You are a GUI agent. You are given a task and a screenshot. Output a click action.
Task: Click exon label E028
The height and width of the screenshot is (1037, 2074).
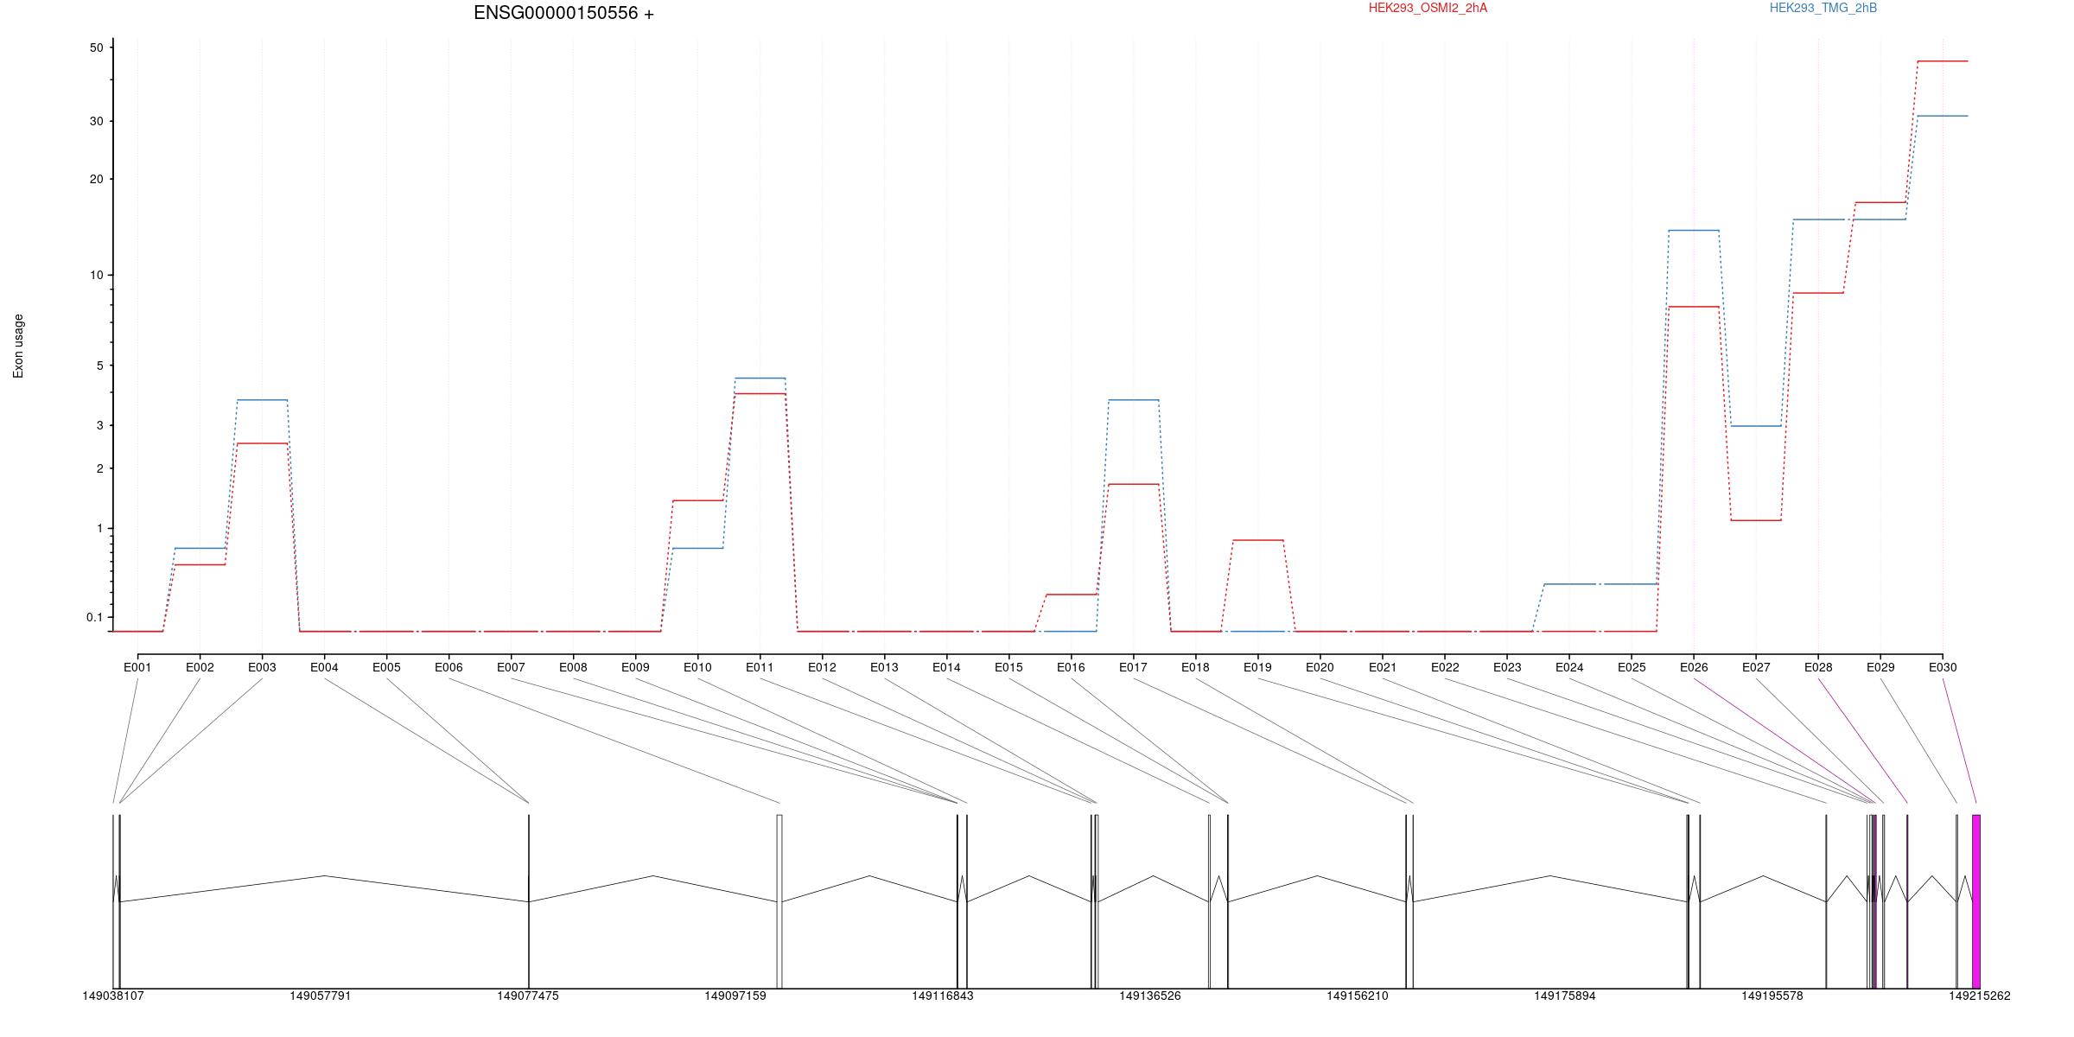click(x=1818, y=667)
